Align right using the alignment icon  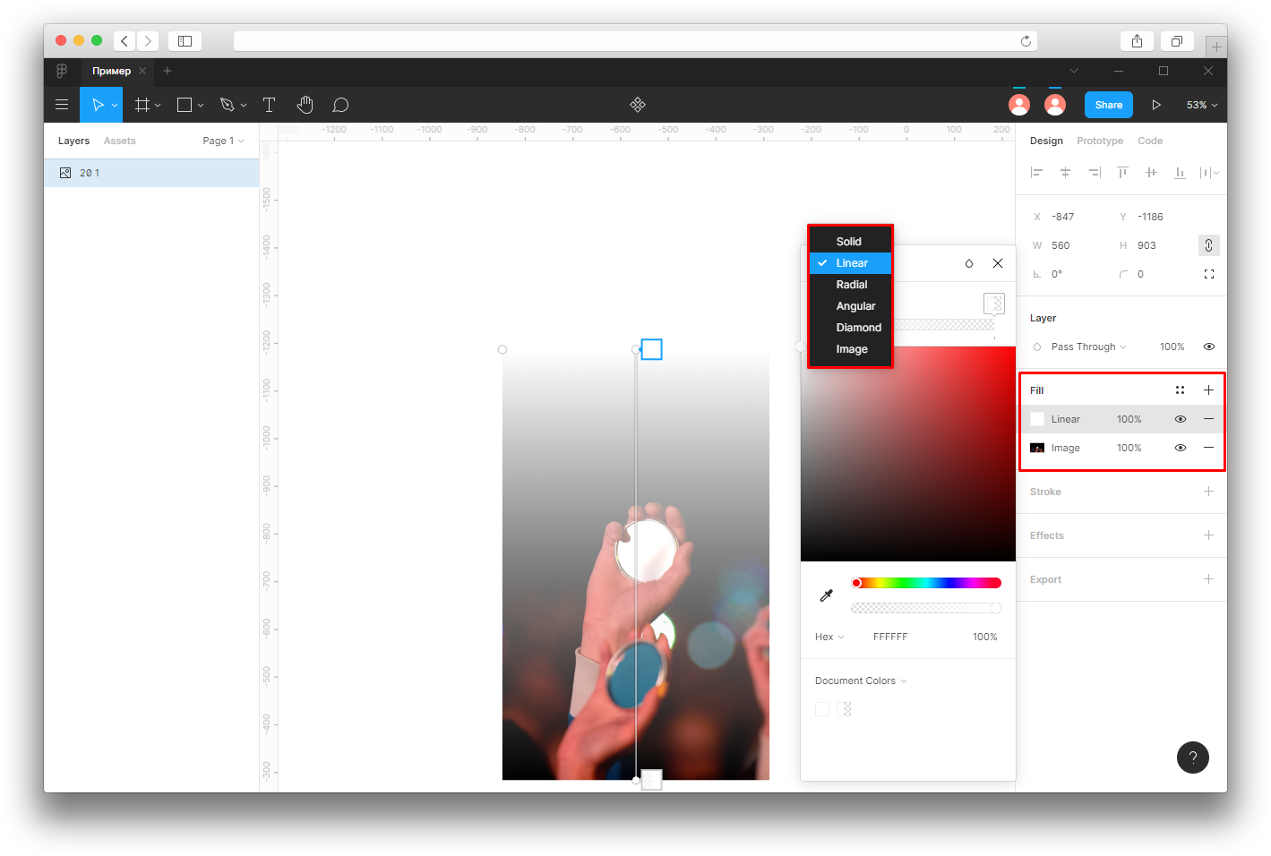[1094, 173]
